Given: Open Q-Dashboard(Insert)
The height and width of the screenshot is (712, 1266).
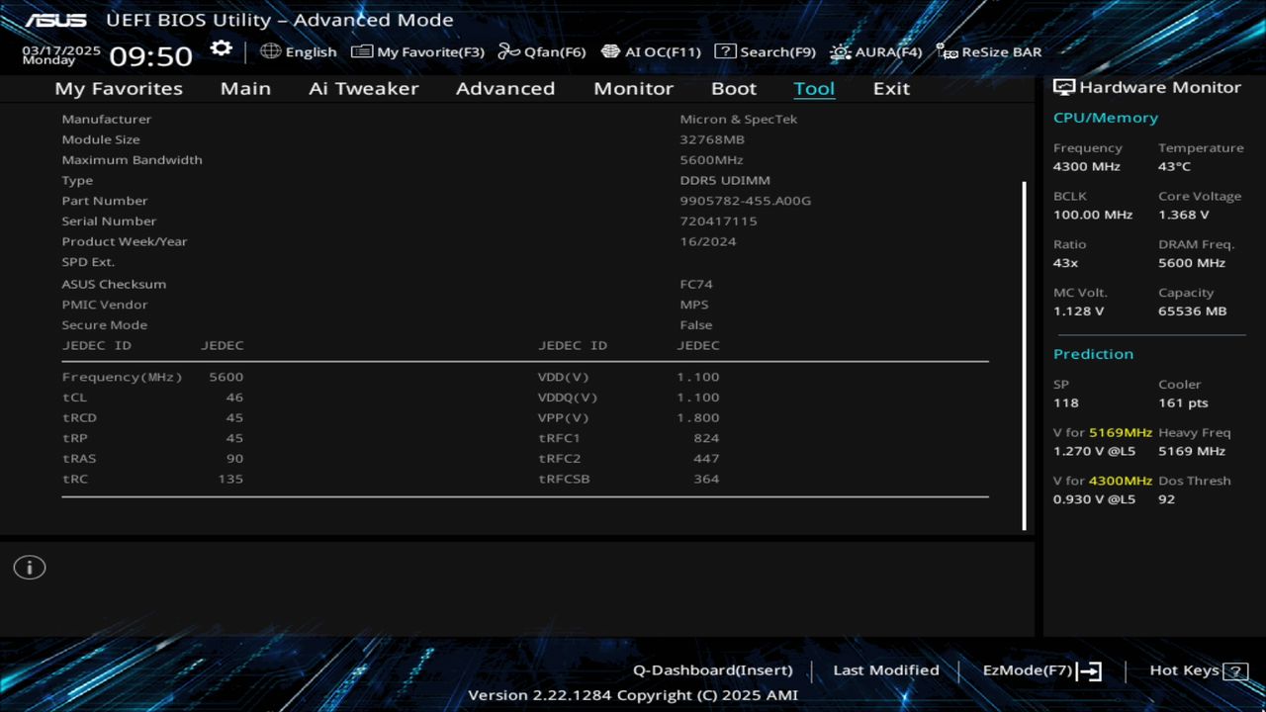Looking at the screenshot, I should (713, 669).
